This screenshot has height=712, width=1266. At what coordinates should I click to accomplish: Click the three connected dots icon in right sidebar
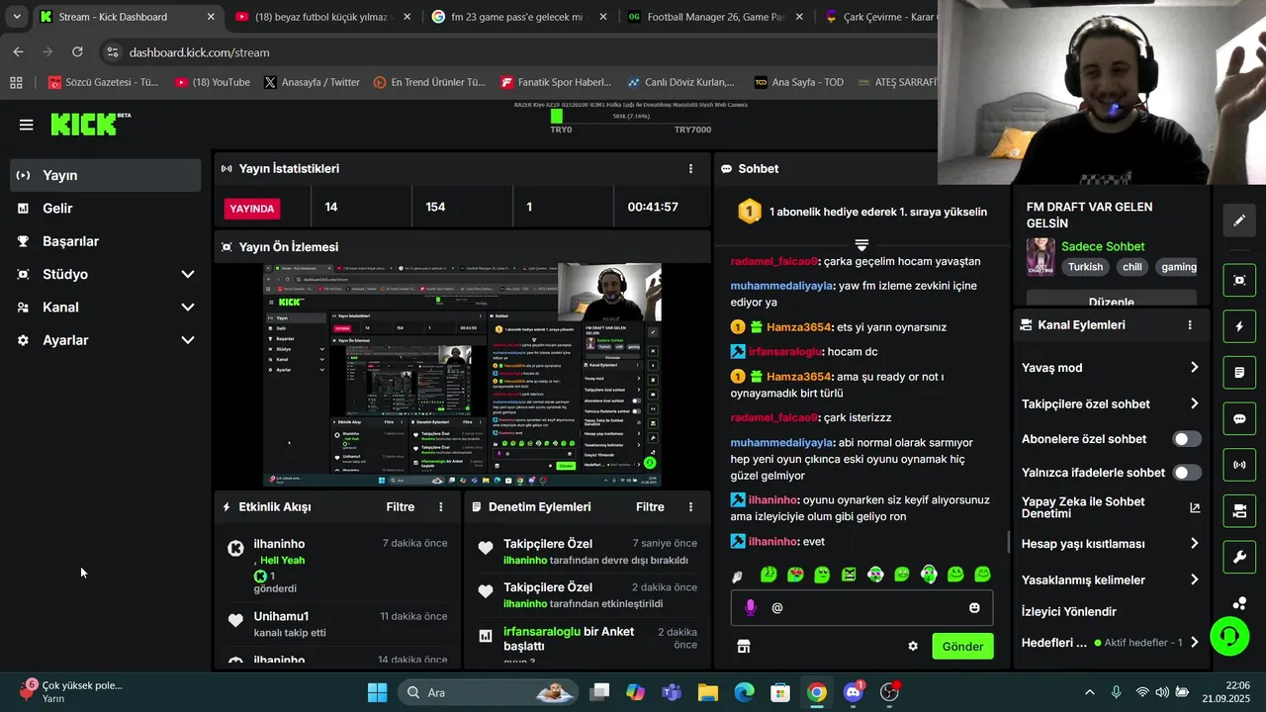coord(1239,602)
